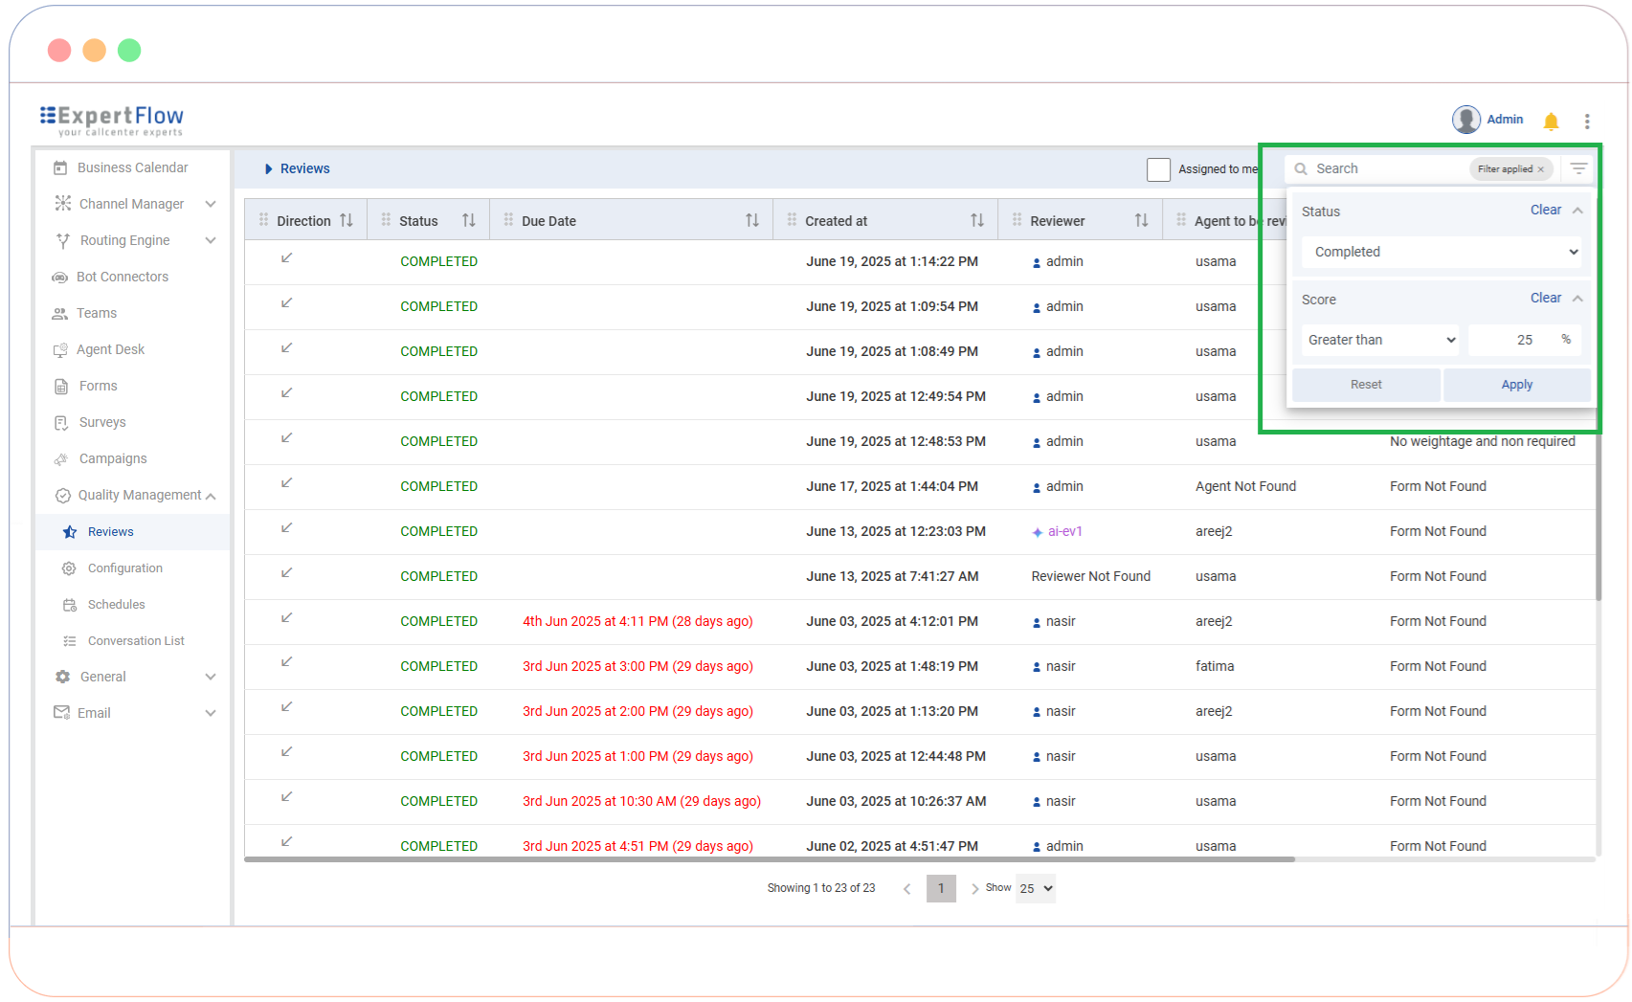The height and width of the screenshot is (1002, 1632).
Task: Click the notification bell icon
Action: tap(1551, 121)
